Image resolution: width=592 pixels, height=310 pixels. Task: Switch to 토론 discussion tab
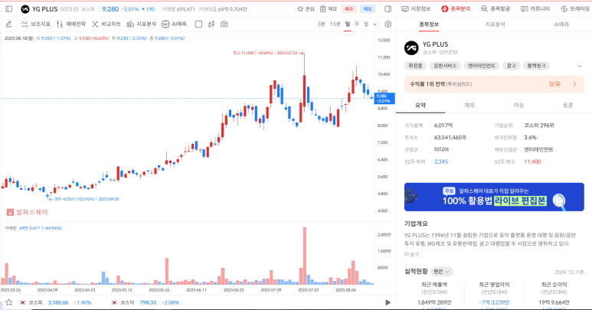coord(567,105)
